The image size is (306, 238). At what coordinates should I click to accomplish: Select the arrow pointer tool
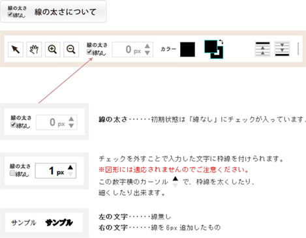(16, 50)
